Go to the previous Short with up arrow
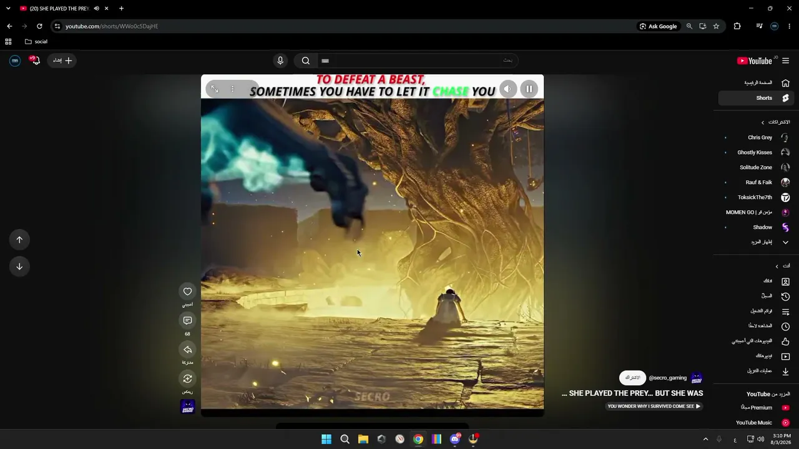Image resolution: width=799 pixels, height=449 pixels. [x=19, y=239]
